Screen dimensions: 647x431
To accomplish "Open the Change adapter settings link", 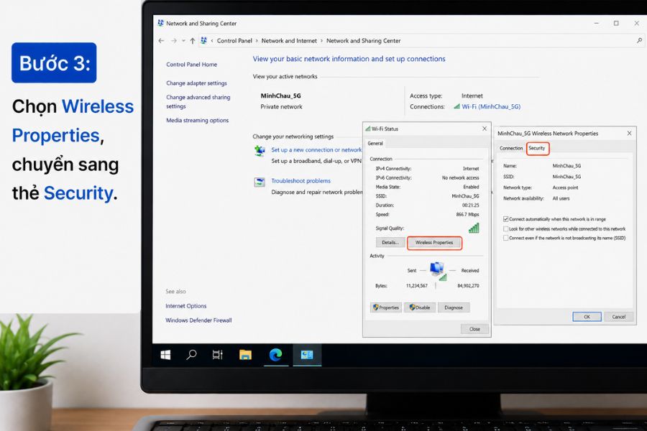I will click(x=196, y=83).
